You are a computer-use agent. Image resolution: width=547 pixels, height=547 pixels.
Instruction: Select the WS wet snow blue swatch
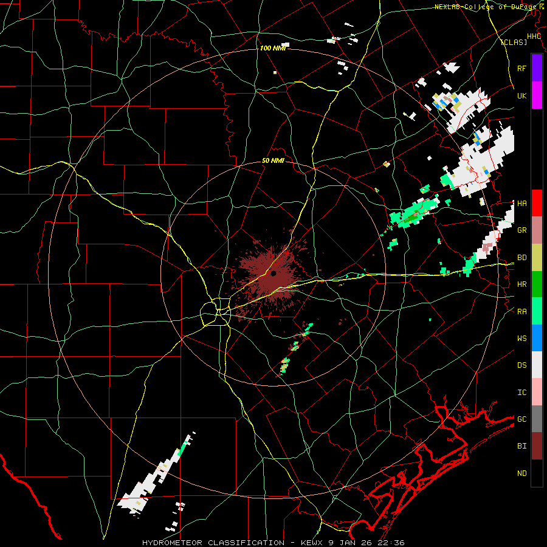pyautogui.click(x=537, y=338)
